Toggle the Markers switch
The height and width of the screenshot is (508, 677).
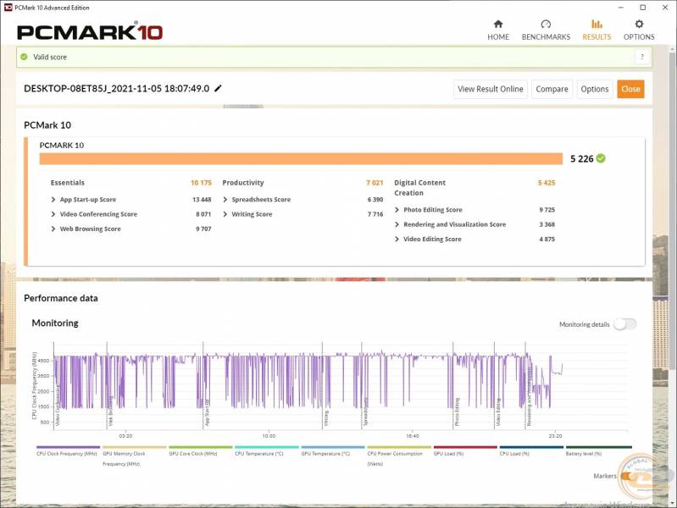point(627,476)
